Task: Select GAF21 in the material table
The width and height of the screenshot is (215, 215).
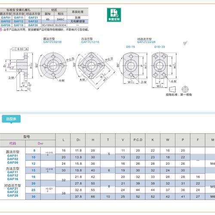Action: [33, 18]
